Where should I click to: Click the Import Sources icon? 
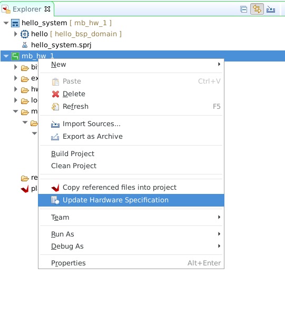pyautogui.click(x=55, y=124)
